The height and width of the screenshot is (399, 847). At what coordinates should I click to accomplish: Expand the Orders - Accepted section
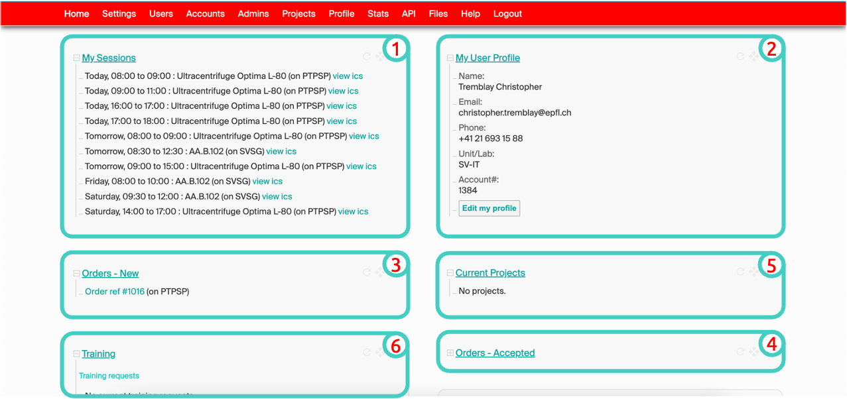(450, 353)
